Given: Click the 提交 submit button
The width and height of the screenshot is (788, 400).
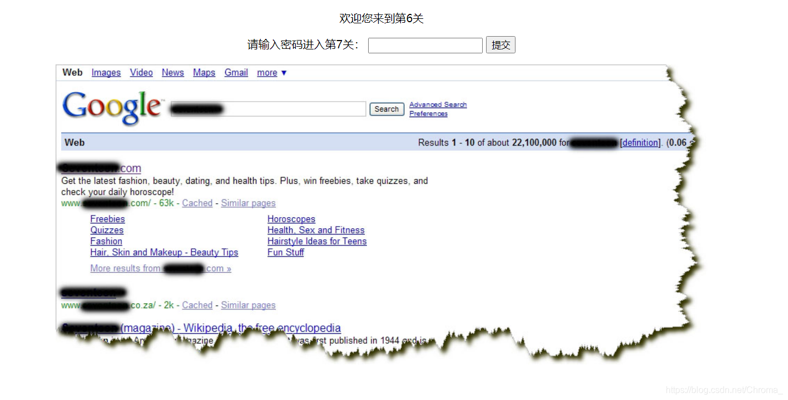Looking at the screenshot, I should coord(500,45).
